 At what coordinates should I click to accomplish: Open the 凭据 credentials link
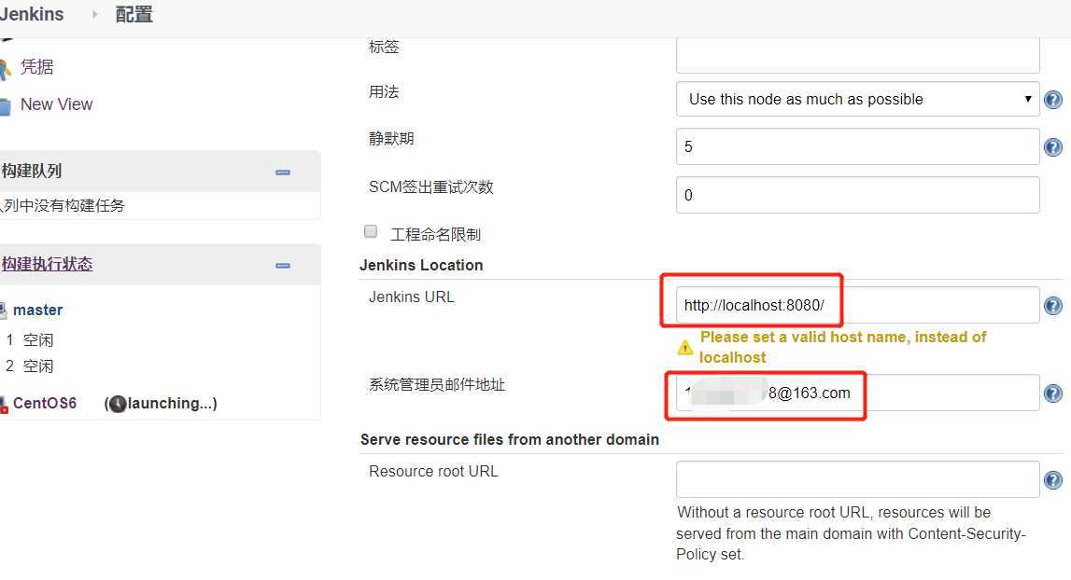coord(37,67)
